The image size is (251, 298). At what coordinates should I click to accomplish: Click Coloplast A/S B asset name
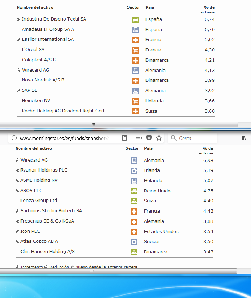(x=39, y=60)
